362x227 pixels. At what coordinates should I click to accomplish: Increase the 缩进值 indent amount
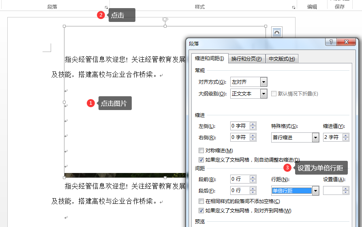tap(346, 136)
